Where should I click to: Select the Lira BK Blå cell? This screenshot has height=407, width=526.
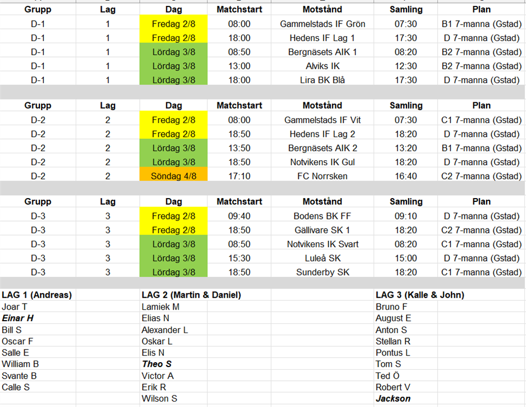[322, 80]
